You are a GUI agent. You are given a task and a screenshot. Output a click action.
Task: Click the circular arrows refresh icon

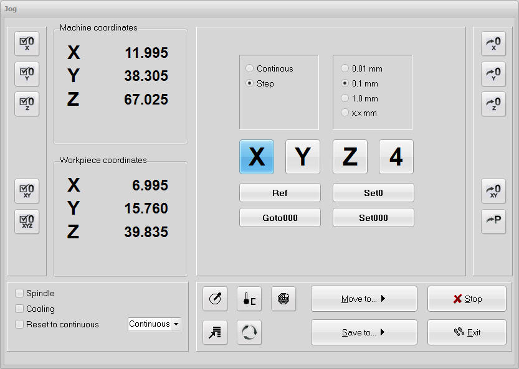249,332
